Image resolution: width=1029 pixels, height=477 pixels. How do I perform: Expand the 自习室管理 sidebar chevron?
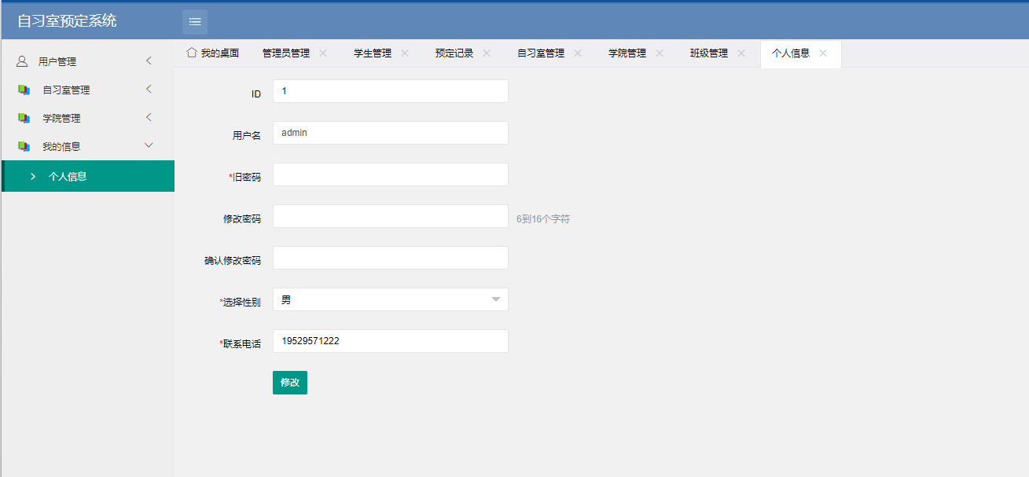point(149,89)
